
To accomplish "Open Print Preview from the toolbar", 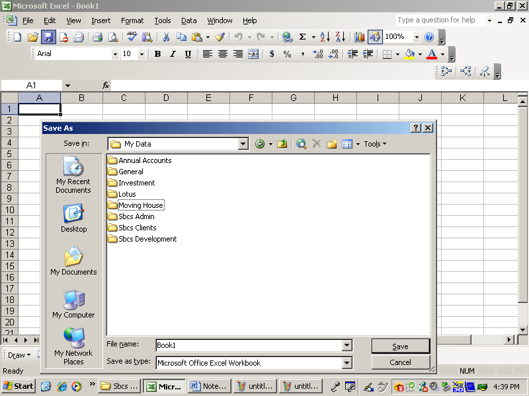I will point(113,37).
